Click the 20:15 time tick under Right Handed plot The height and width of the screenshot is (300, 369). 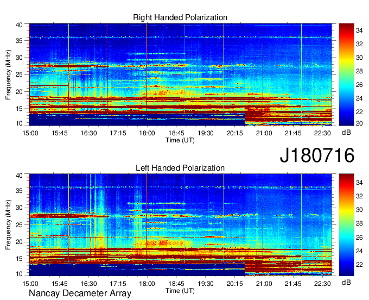point(234,133)
